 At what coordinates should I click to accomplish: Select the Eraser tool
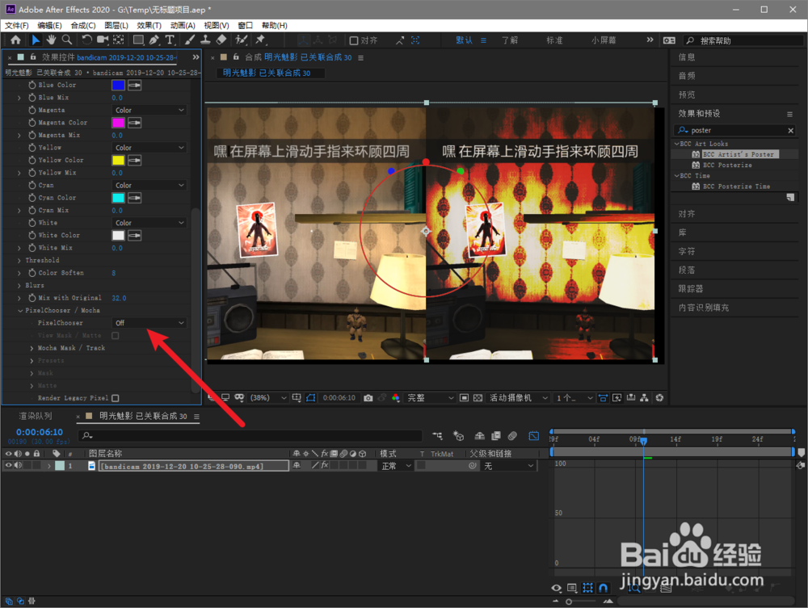221,40
